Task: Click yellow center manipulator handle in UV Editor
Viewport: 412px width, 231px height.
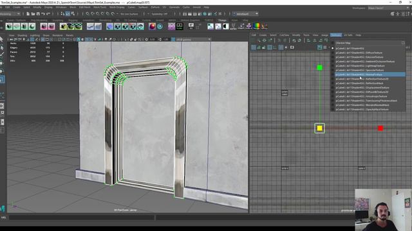Action: coord(319,128)
